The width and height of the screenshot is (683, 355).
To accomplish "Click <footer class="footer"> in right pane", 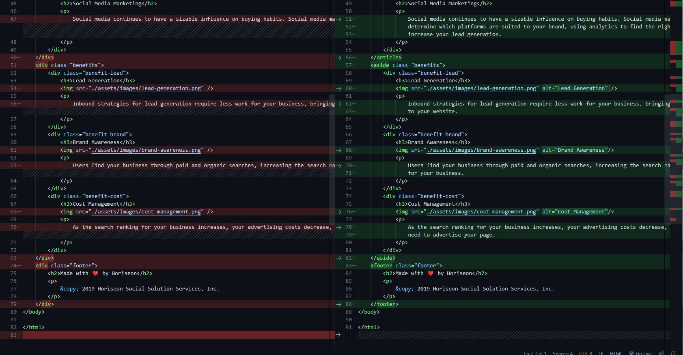I will tap(406, 266).
